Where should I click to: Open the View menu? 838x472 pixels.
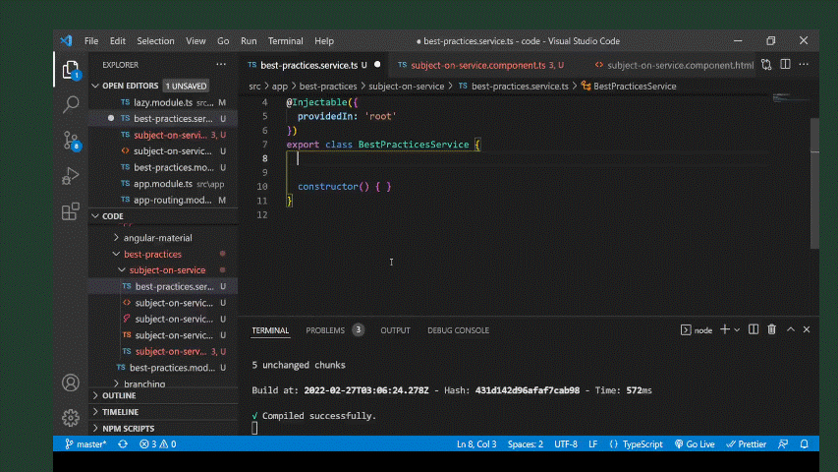(x=196, y=41)
